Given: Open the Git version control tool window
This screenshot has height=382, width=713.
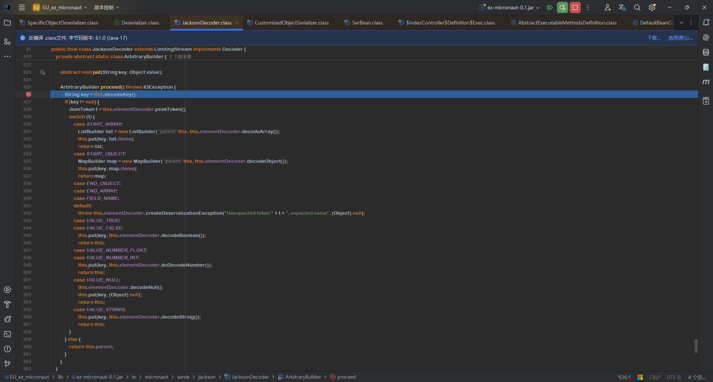Looking at the screenshot, I should coord(7,364).
